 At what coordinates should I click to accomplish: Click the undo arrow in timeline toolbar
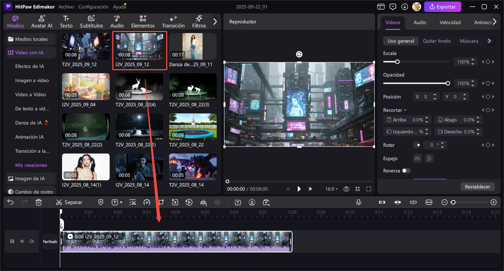point(10,202)
